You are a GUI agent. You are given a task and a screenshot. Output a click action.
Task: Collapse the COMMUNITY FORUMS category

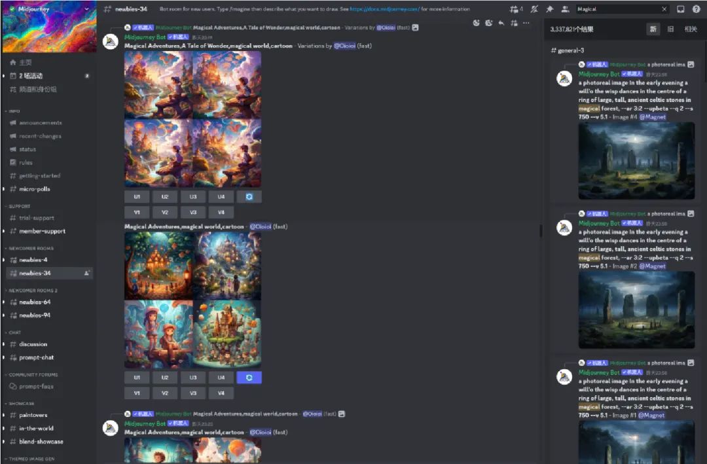pyautogui.click(x=31, y=375)
